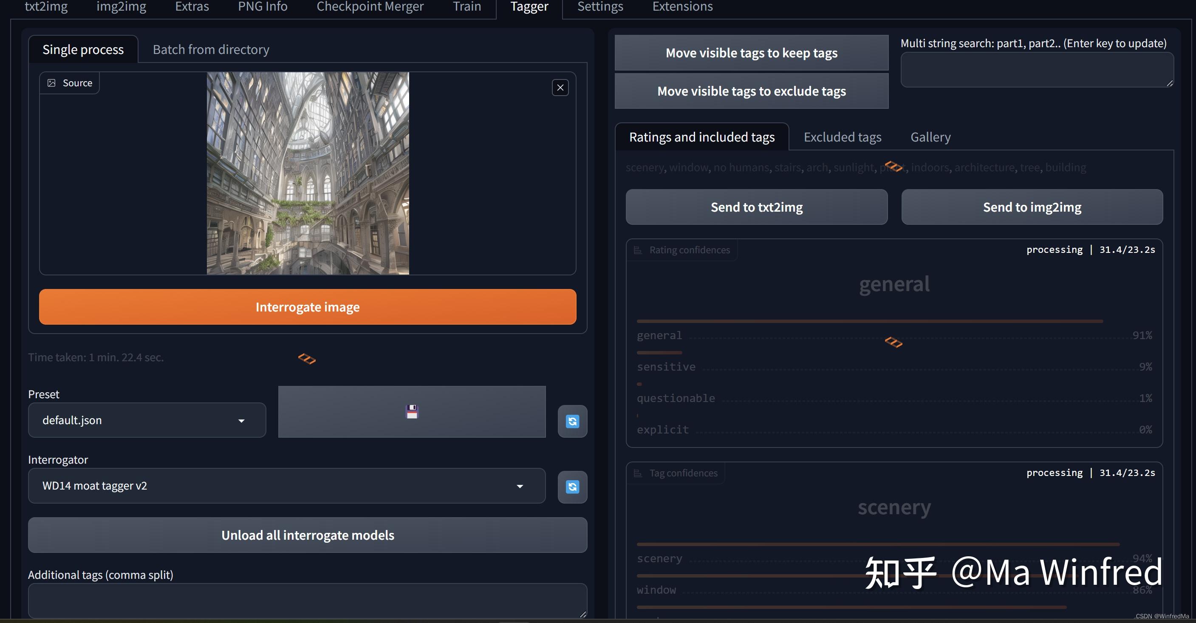Click refresh icon next to Interrogator dropdown
The width and height of the screenshot is (1196, 623).
click(572, 487)
